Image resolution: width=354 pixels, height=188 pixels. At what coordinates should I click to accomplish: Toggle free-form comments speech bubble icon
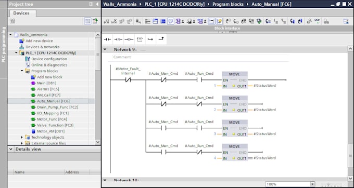[x=171, y=21]
